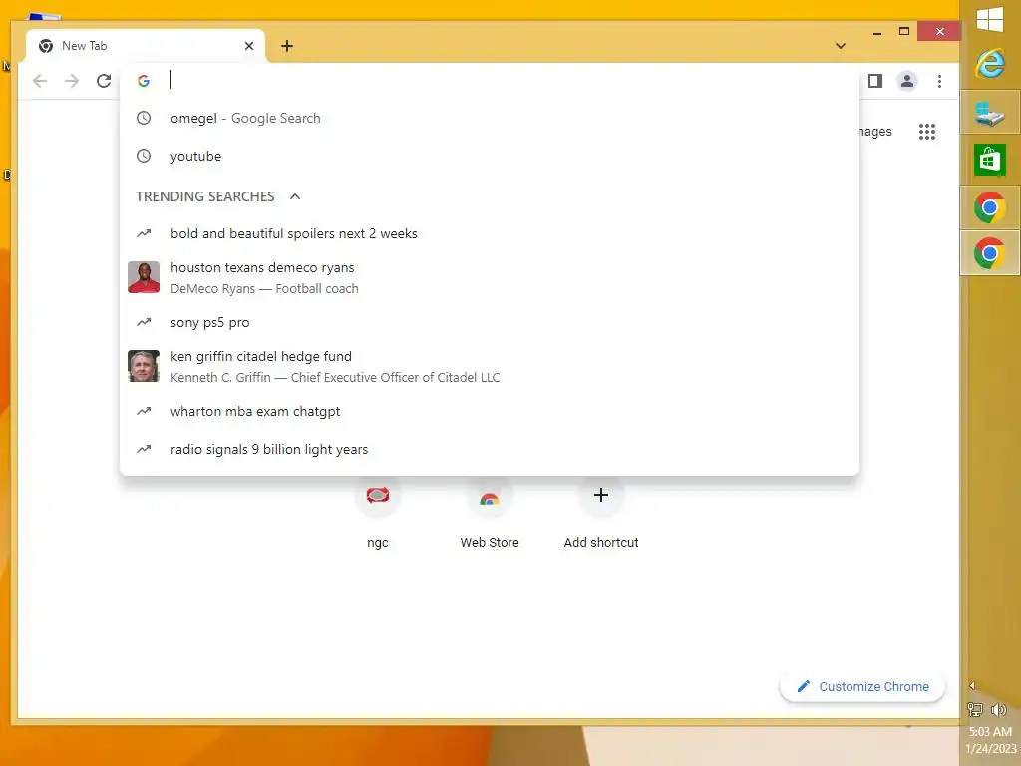Open the Windows Start button

990,19
